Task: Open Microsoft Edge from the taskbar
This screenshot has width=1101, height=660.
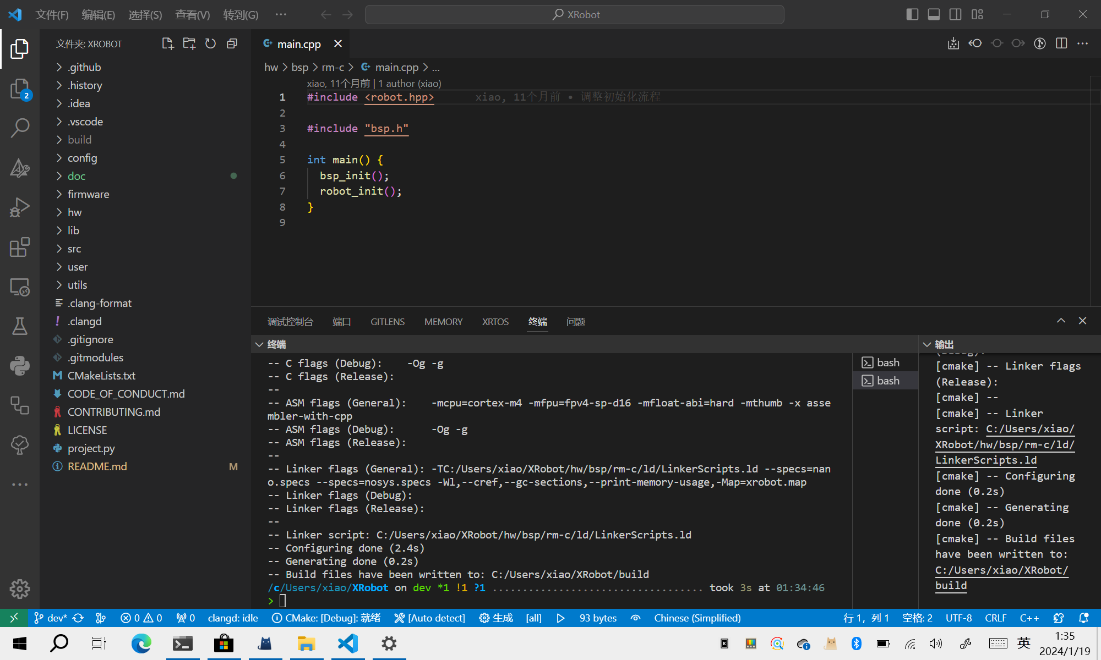Action: (141, 643)
